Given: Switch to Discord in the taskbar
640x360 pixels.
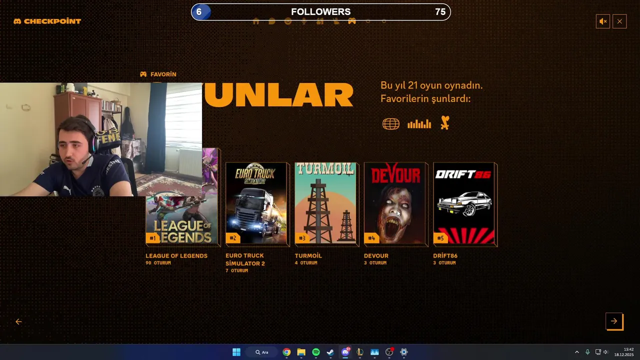Looking at the screenshot, I should (345, 352).
